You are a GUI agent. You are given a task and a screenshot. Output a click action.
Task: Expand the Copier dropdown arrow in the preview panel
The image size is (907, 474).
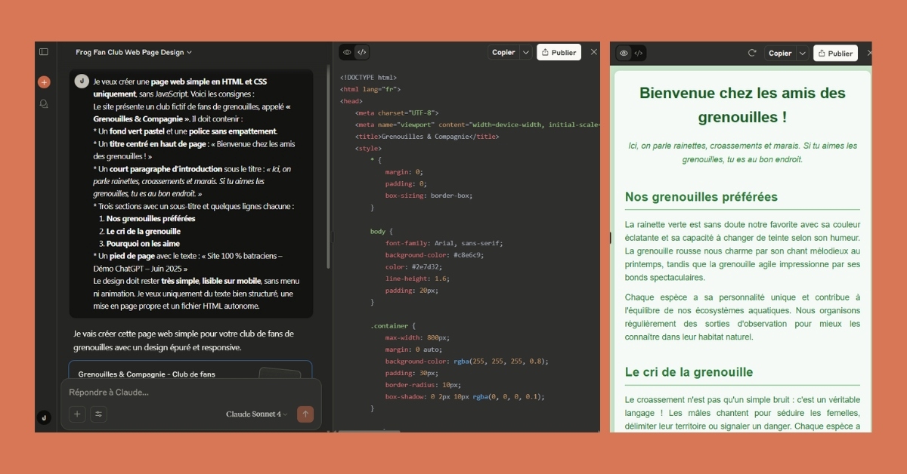(x=803, y=53)
